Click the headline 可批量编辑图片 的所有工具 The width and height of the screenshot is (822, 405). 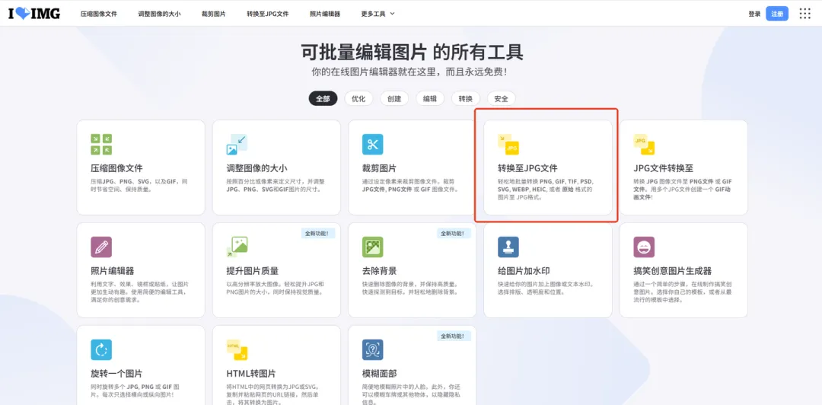coord(412,53)
